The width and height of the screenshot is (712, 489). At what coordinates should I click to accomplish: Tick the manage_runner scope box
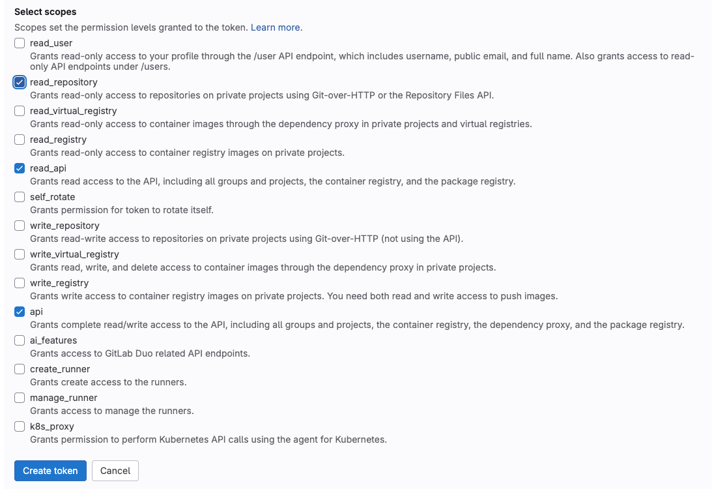[20, 398]
